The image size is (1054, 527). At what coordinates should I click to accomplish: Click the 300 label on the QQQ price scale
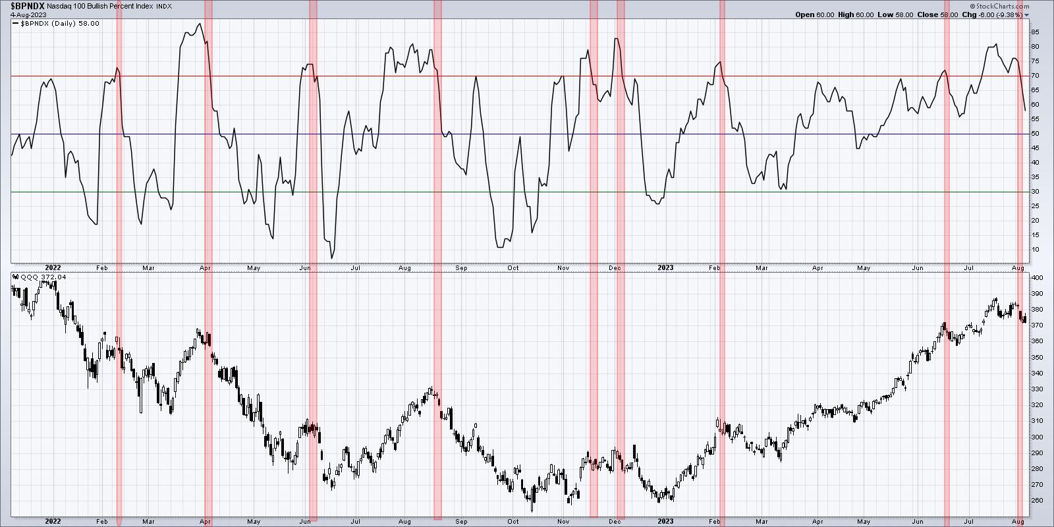(x=1036, y=437)
